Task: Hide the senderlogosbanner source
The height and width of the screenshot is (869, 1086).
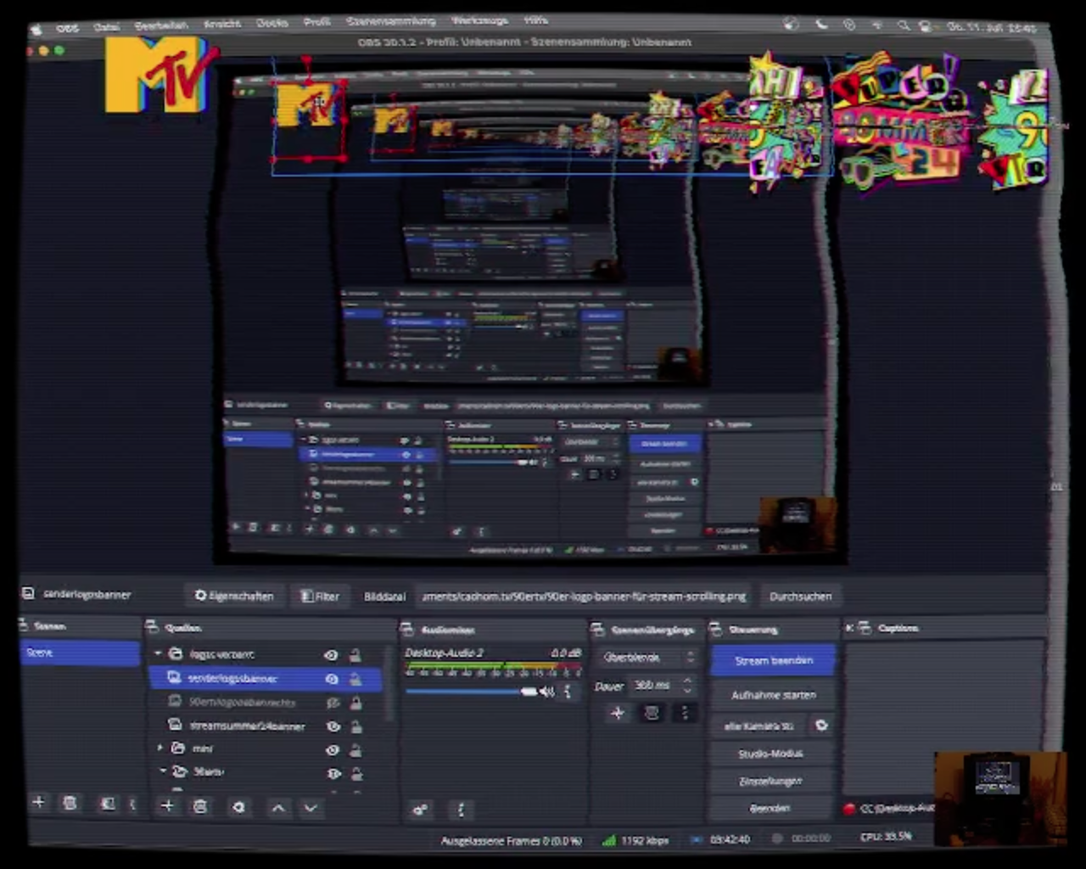Action: [332, 679]
